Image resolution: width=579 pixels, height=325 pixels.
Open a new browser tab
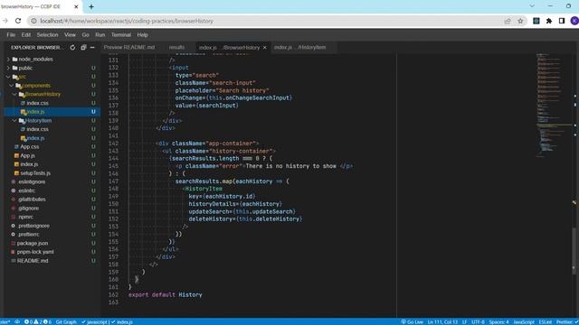tap(91, 6)
